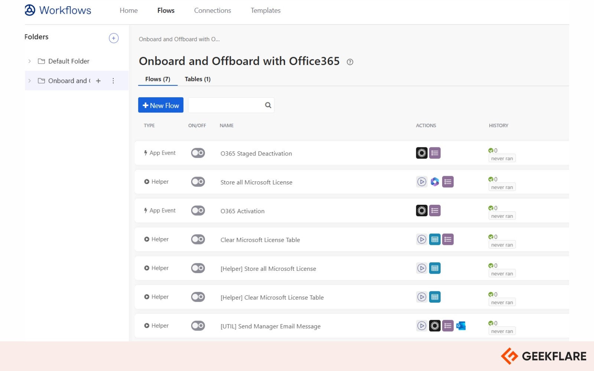
Task: Click sun app icon in O365 Staged Deactivation row
Action: tap(422, 153)
